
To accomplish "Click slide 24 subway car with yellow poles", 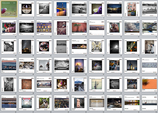I will point(97,46).
